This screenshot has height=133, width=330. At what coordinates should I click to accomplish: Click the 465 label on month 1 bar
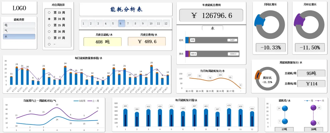pos(126,106)
